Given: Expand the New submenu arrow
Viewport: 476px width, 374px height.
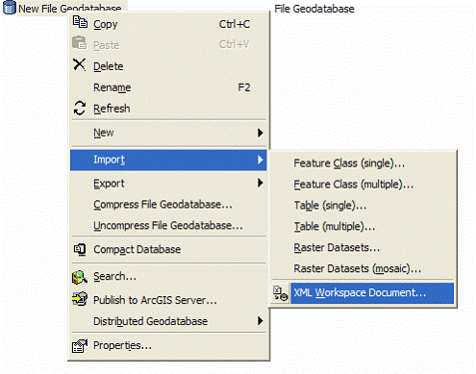Looking at the screenshot, I should [x=261, y=133].
